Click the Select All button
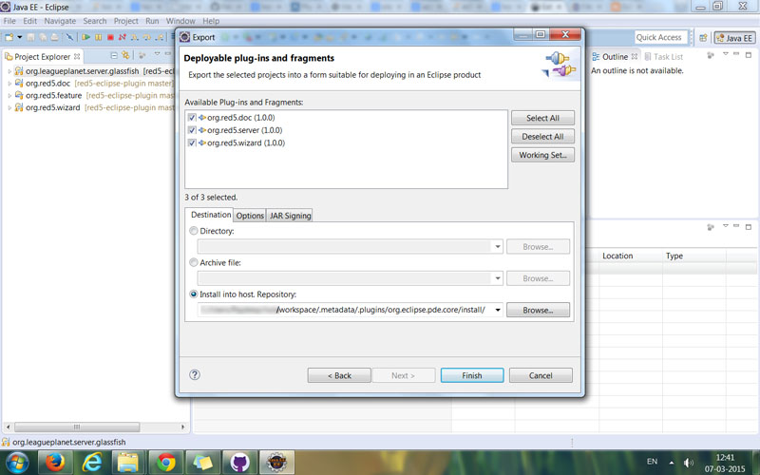760x475 pixels. pyautogui.click(x=542, y=118)
